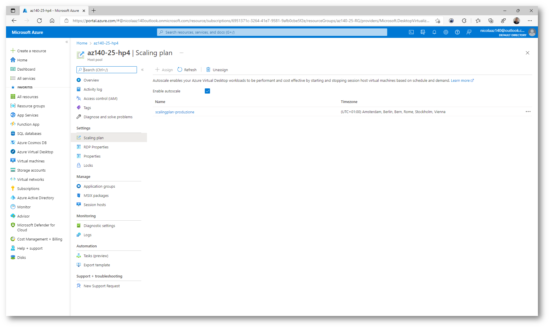The height and width of the screenshot is (328, 550).
Task: Open Tasks (preview)
Action: (x=96, y=256)
